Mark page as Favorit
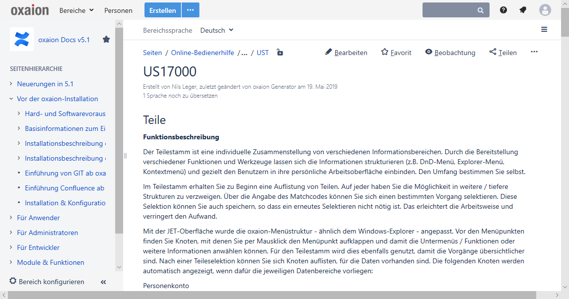The image size is (569, 299). point(396,53)
